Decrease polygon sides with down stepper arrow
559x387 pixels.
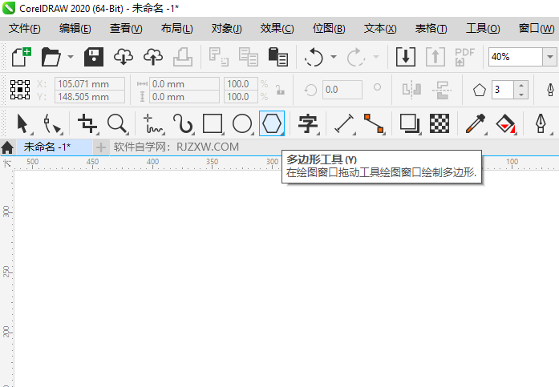click(521, 95)
